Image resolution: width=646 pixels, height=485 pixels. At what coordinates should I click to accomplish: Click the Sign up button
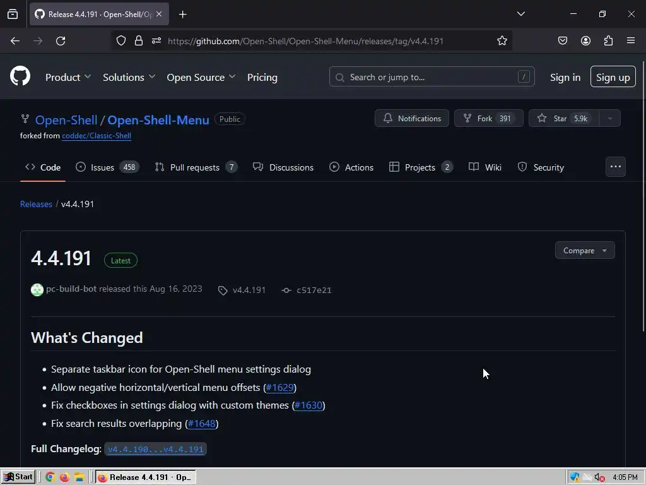[x=613, y=76]
